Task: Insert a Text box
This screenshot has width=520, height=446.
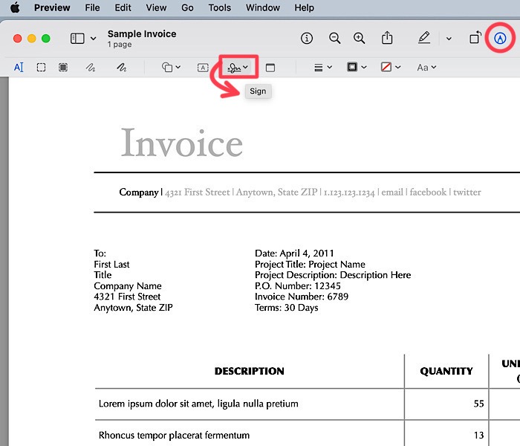Action: (203, 67)
